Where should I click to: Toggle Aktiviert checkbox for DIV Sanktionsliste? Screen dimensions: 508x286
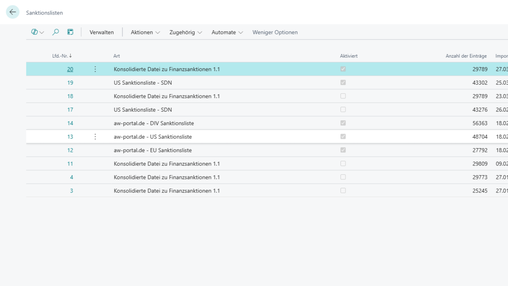pyautogui.click(x=343, y=123)
